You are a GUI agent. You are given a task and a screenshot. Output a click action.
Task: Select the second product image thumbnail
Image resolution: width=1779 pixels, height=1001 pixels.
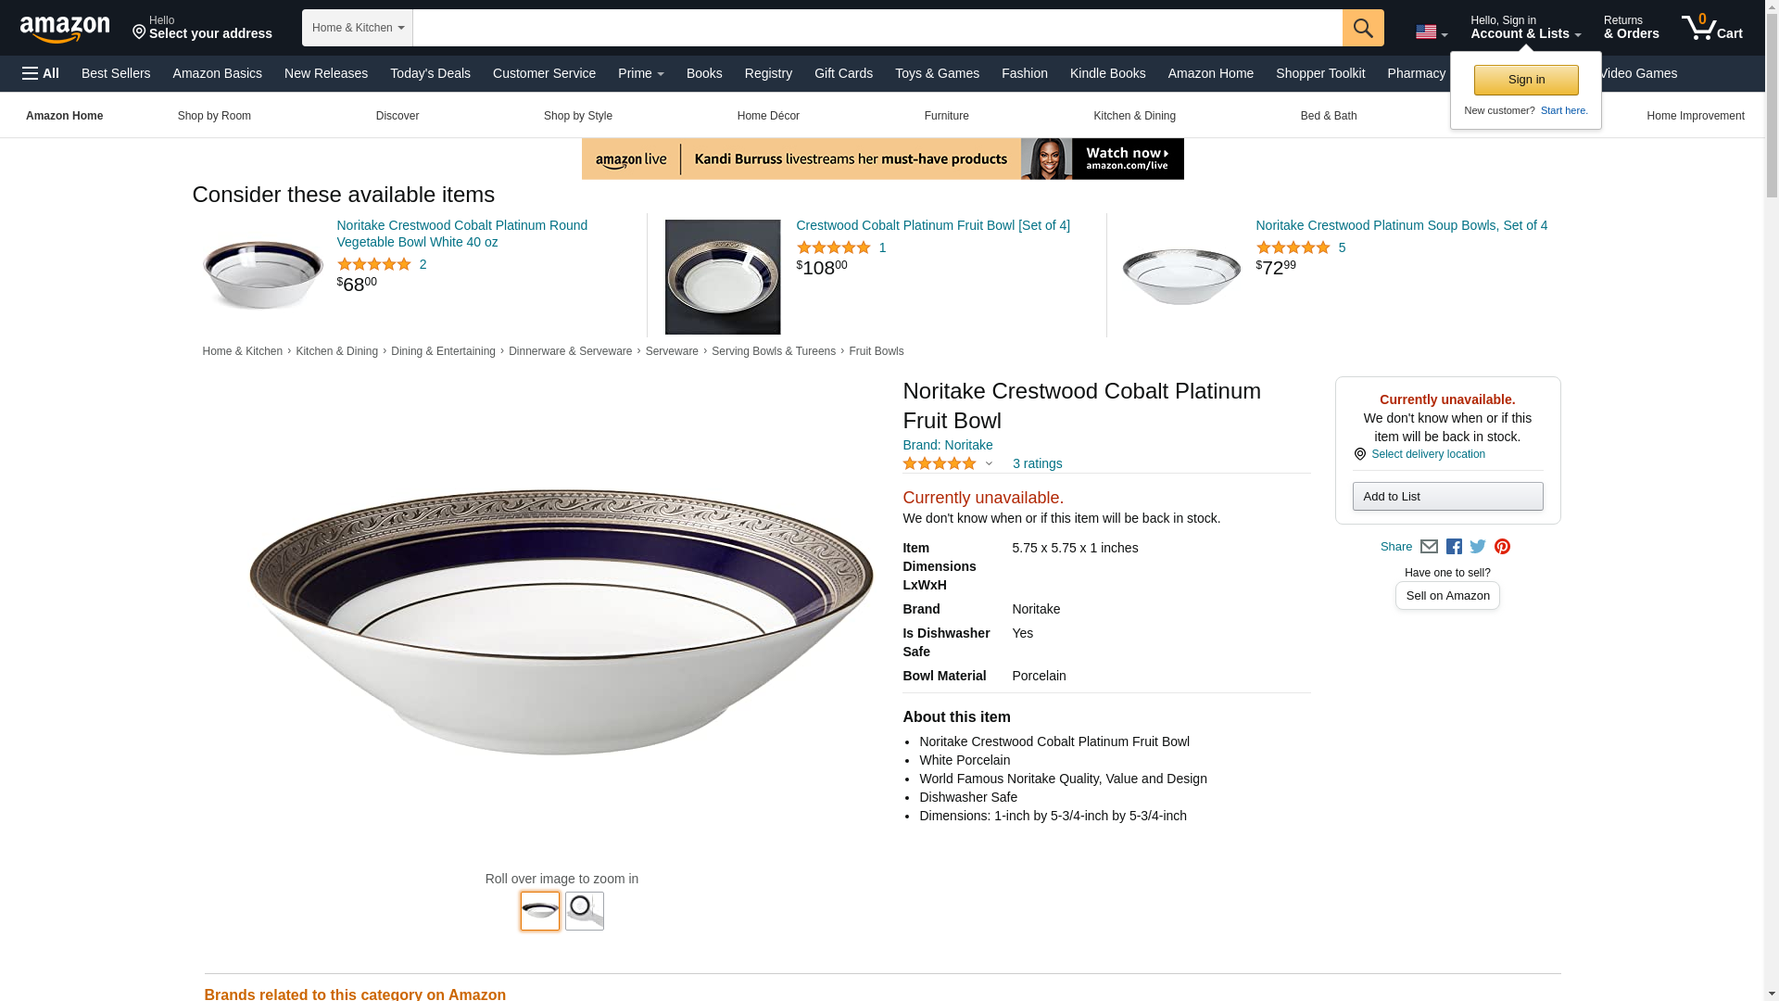coord(584,911)
